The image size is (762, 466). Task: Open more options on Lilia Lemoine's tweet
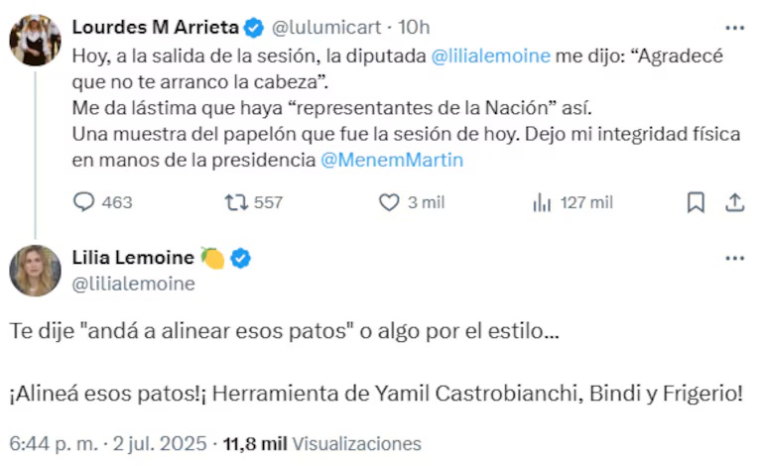tap(734, 259)
